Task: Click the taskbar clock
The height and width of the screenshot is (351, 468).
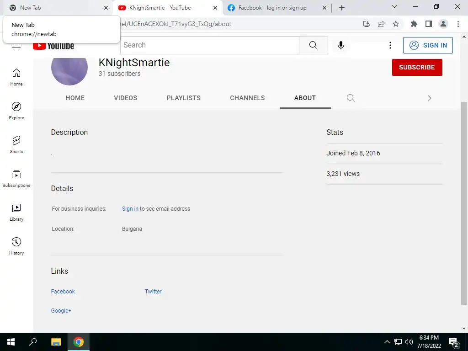Action: click(429, 342)
